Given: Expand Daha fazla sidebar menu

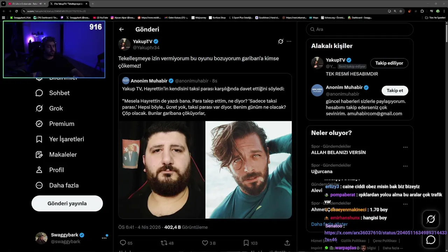Looking at the screenshot, I should coord(57,185).
